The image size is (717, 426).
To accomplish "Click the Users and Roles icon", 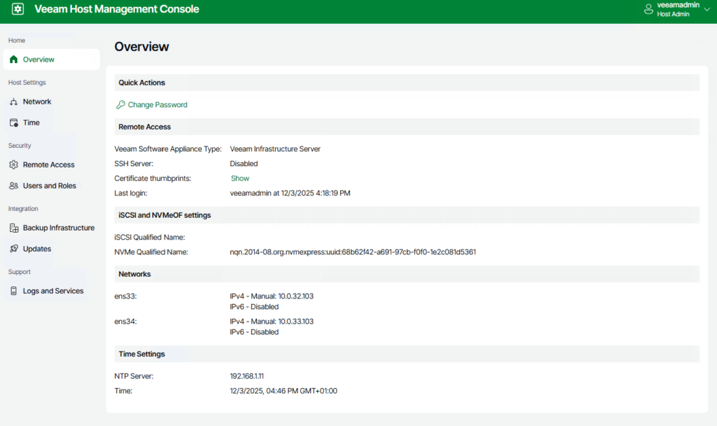I will [14, 186].
